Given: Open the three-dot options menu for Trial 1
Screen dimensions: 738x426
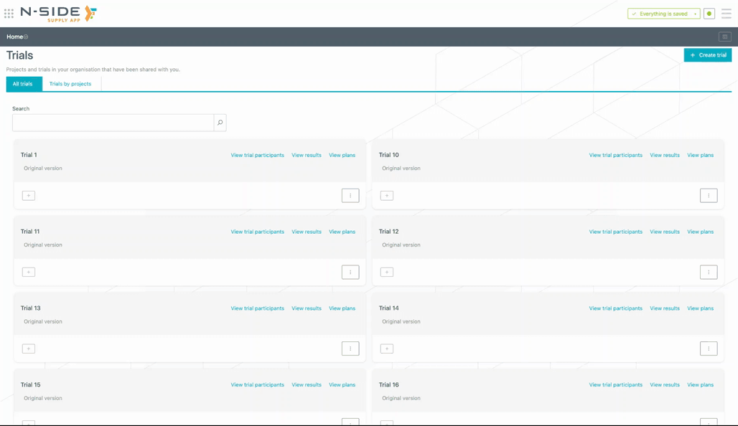Looking at the screenshot, I should pos(350,196).
